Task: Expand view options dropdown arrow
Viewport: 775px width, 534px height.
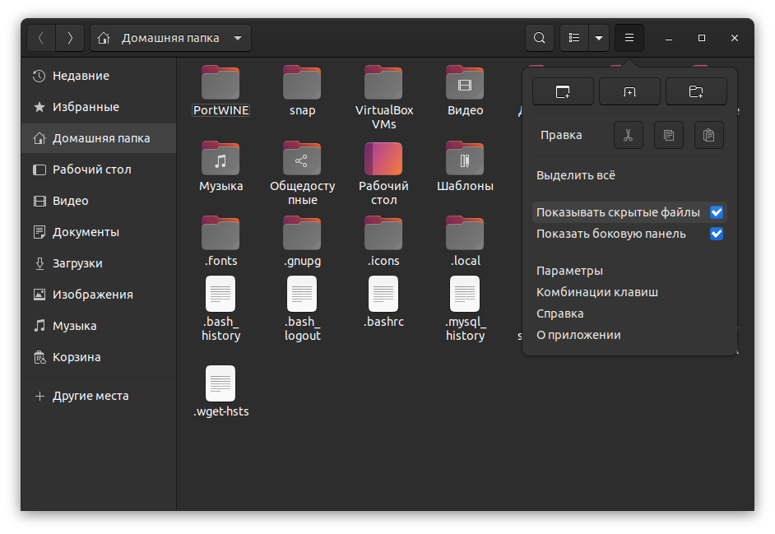Action: pyautogui.click(x=599, y=38)
